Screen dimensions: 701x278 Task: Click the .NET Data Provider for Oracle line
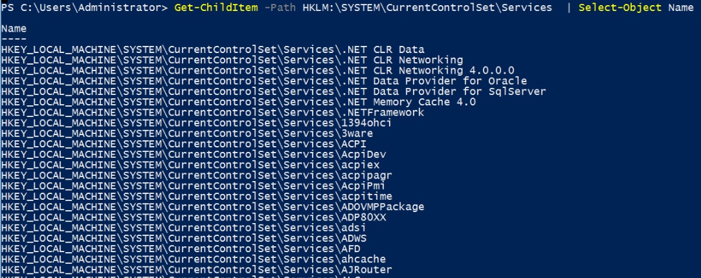click(264, 81)
